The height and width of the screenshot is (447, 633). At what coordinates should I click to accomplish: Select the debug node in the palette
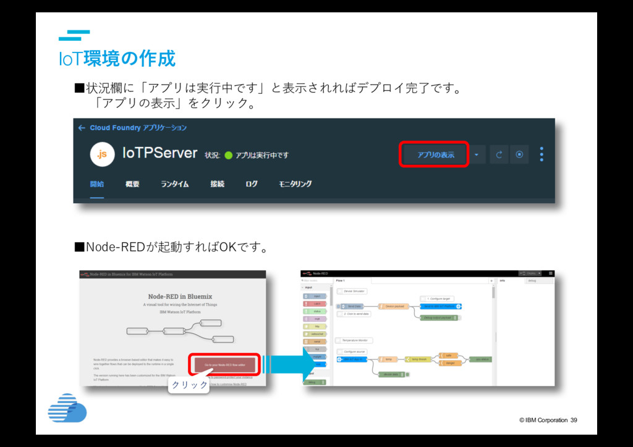click(x=315, y=382)
